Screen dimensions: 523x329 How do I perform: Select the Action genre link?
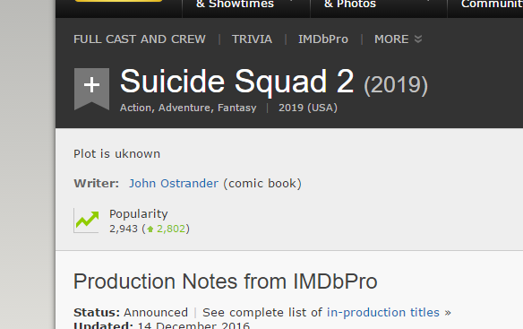click(135, 108)
